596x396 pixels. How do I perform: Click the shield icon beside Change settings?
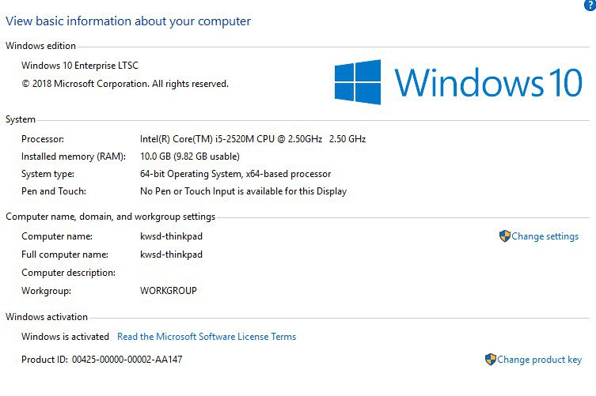pyautogui.click(x=504, y=236)
